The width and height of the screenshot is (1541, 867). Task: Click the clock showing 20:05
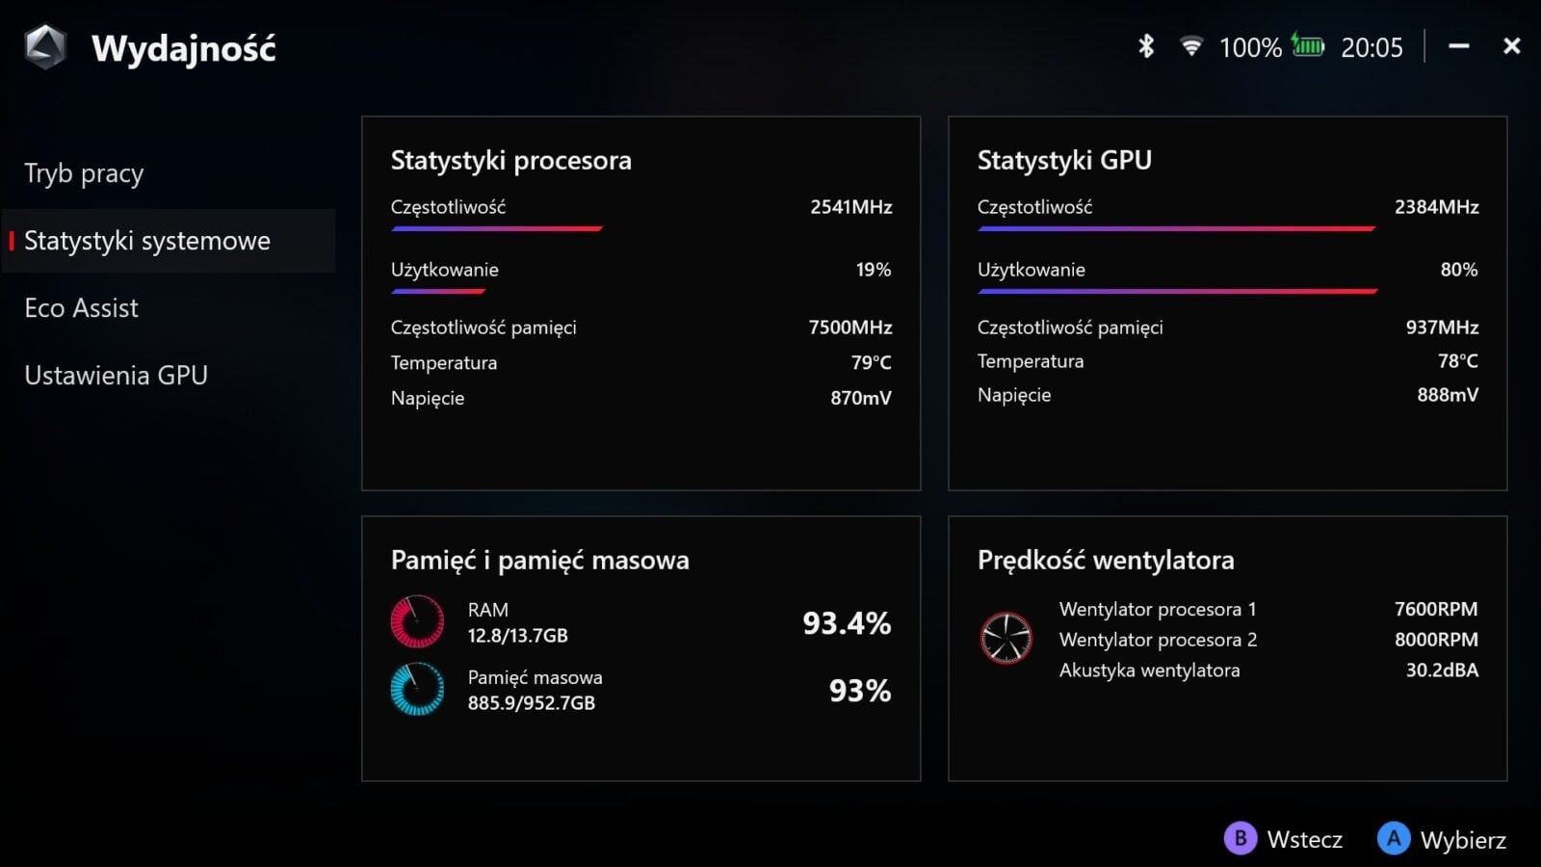[x=1371, y=47]
